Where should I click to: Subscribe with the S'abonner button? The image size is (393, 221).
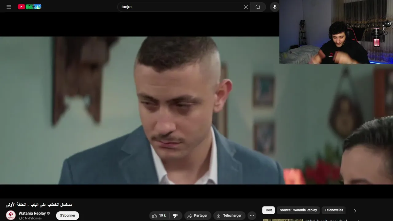point(68,215)
